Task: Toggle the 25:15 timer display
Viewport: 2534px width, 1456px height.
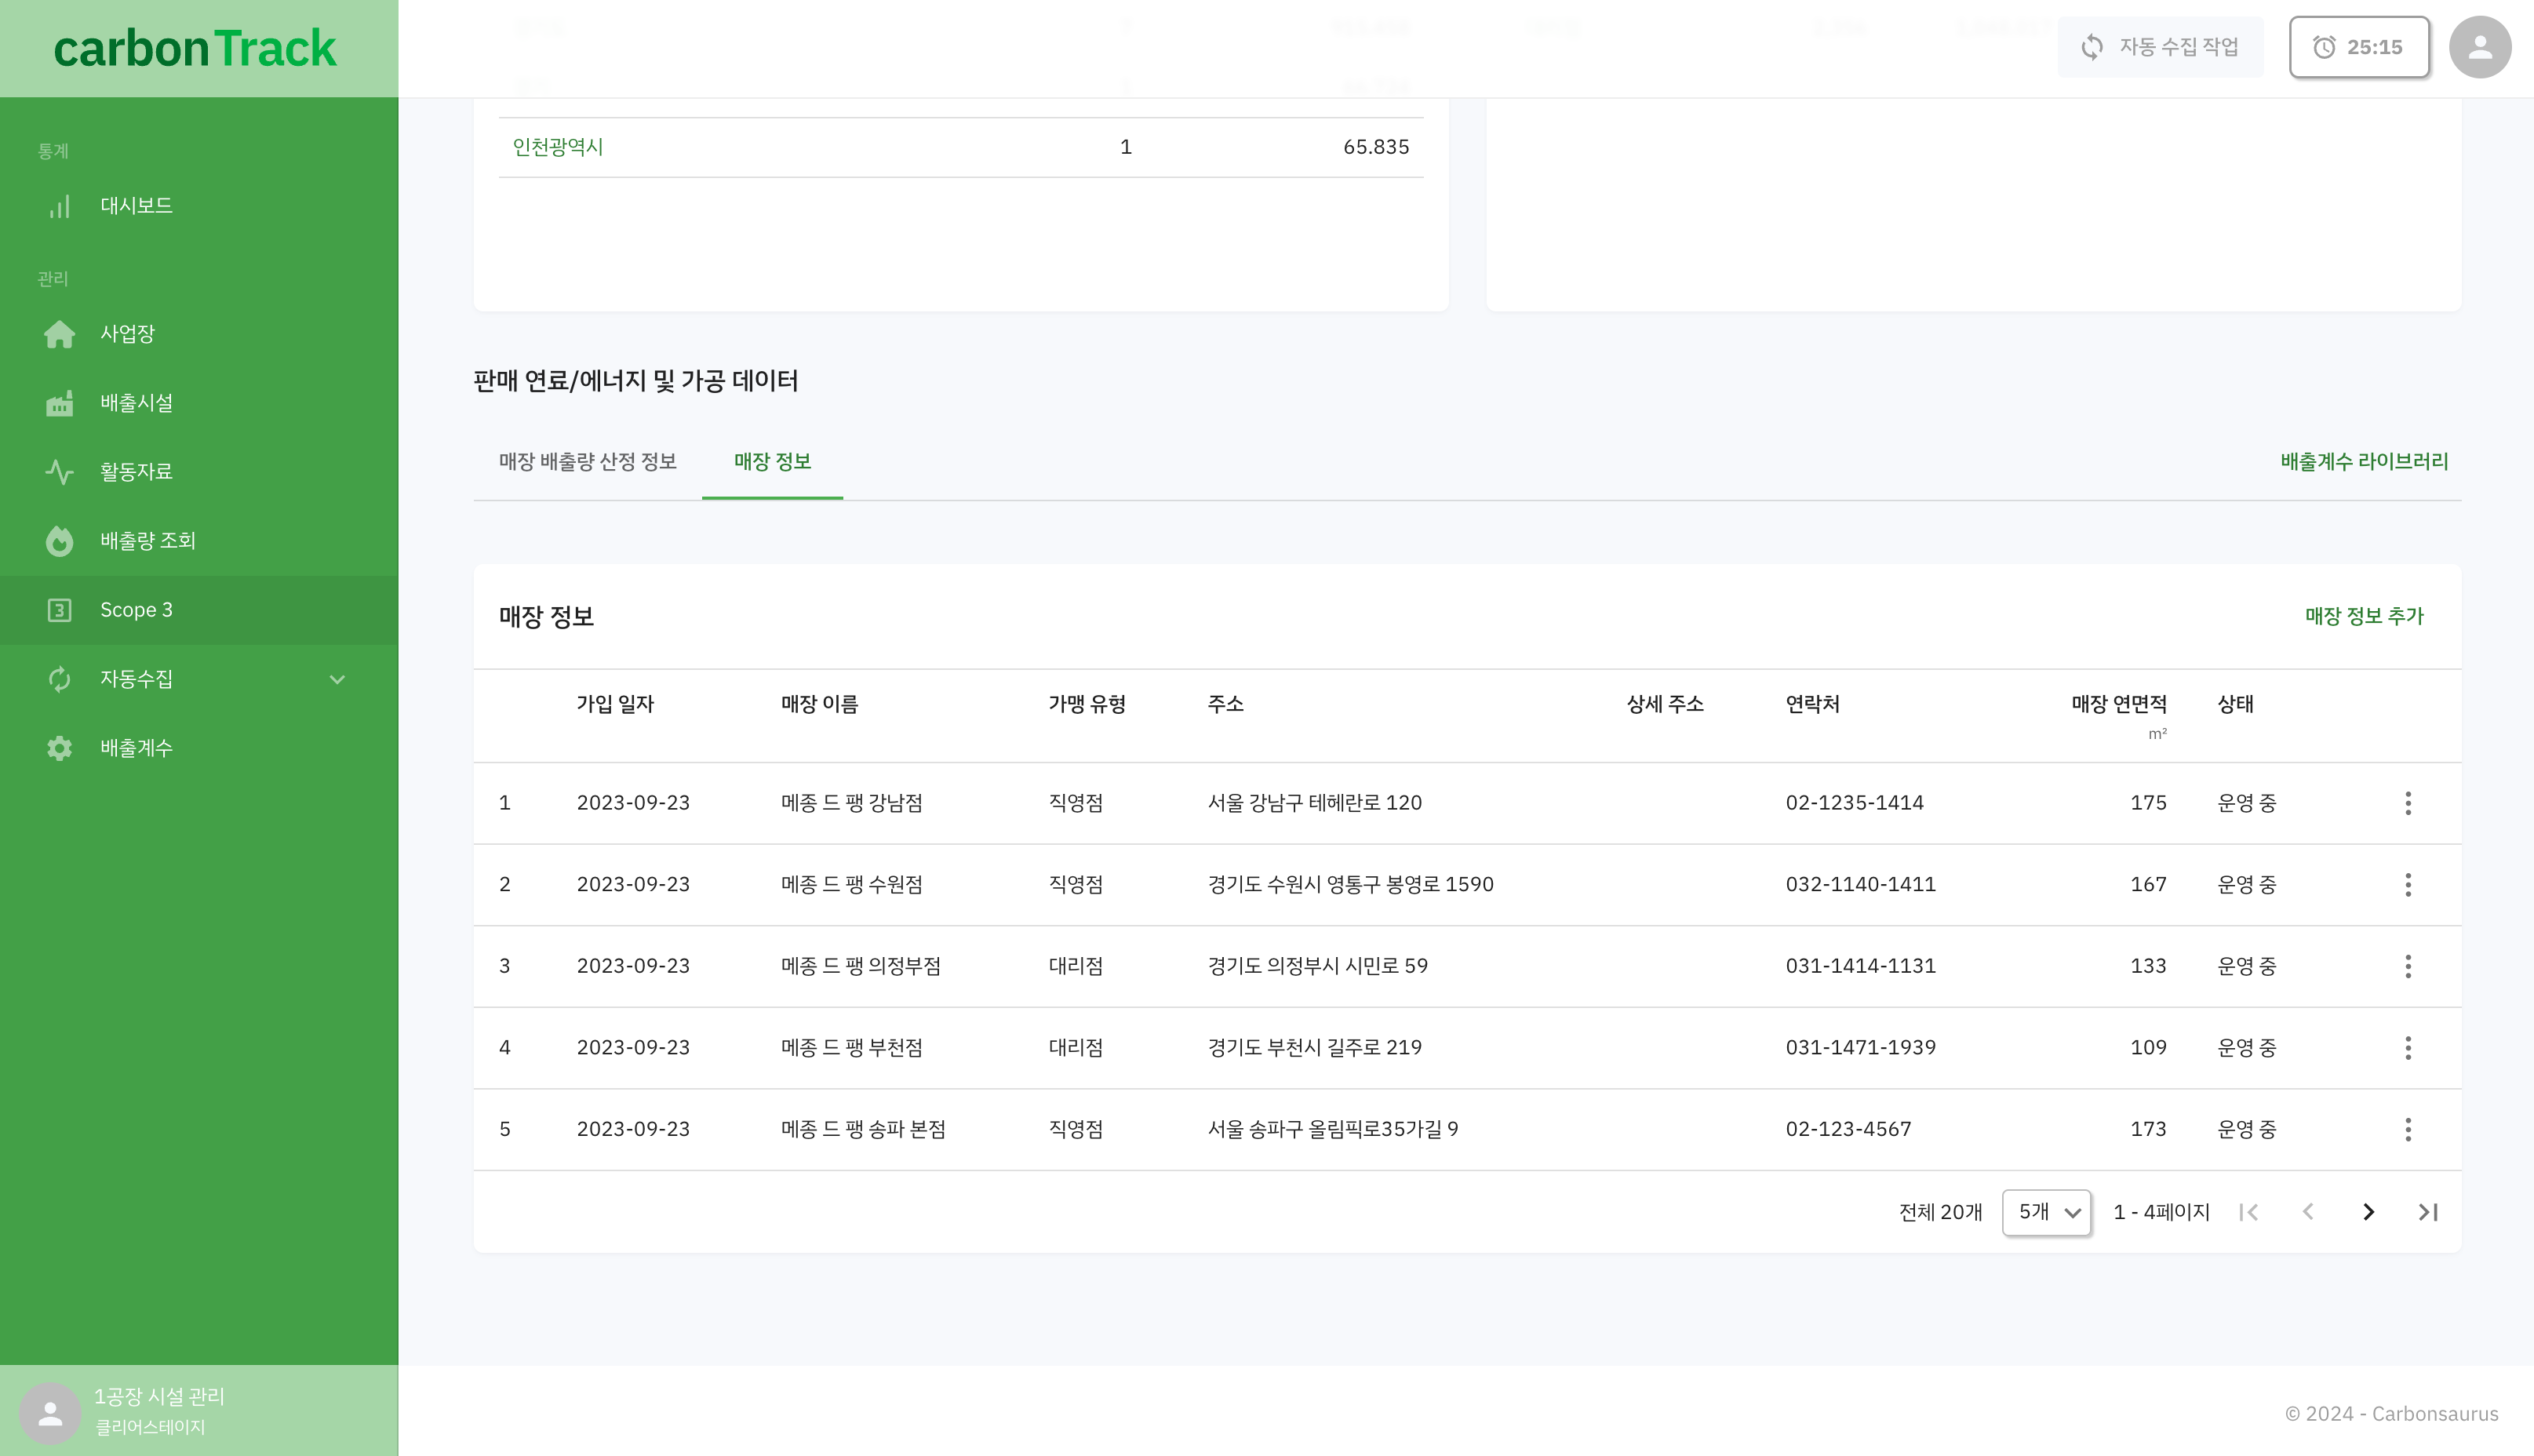Action: [2360, 47]
